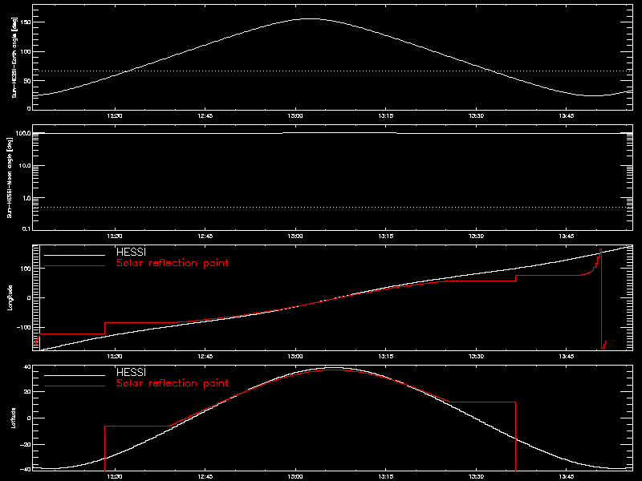Select the 13:00 label under the Latitude plot
This screenshot has height=481, width=642.
pyautogui.click(x=295, y=477)
